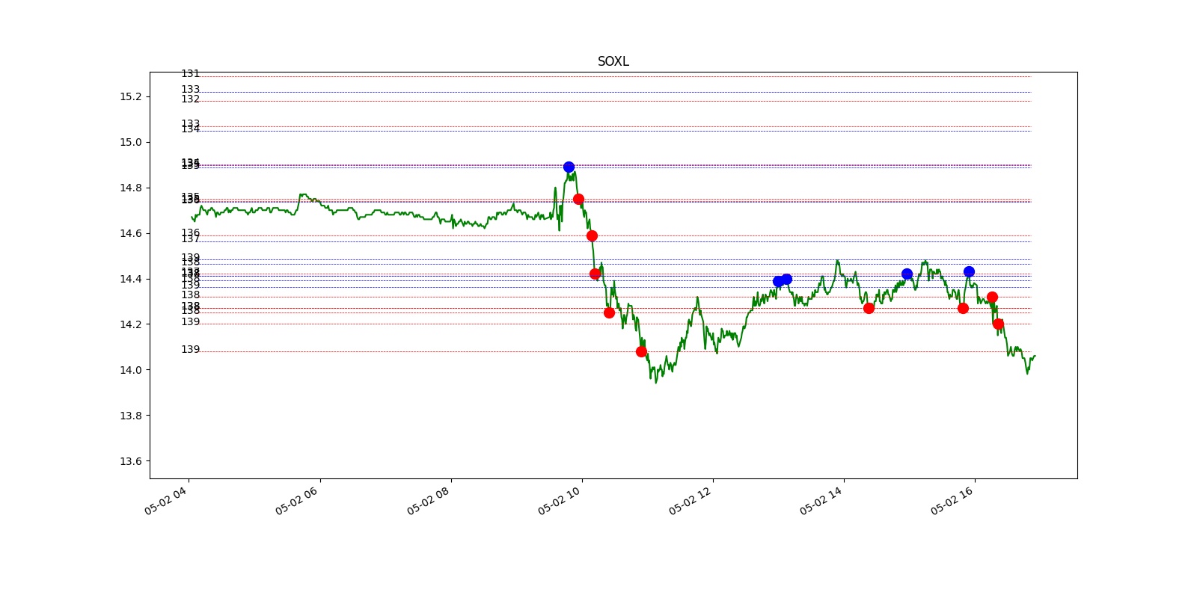Click the red marker at 14.25 after hour 10

coord(609,312)
